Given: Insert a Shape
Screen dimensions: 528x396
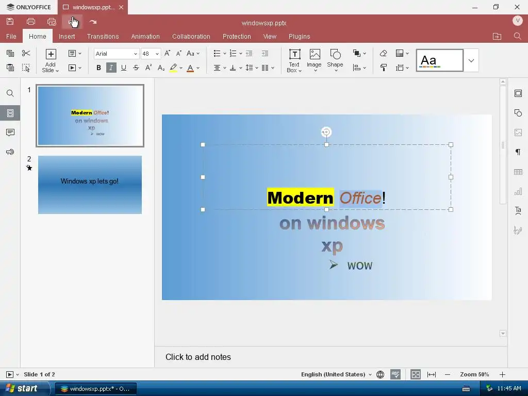Looking at the screenshot, I should pos(335,60).
